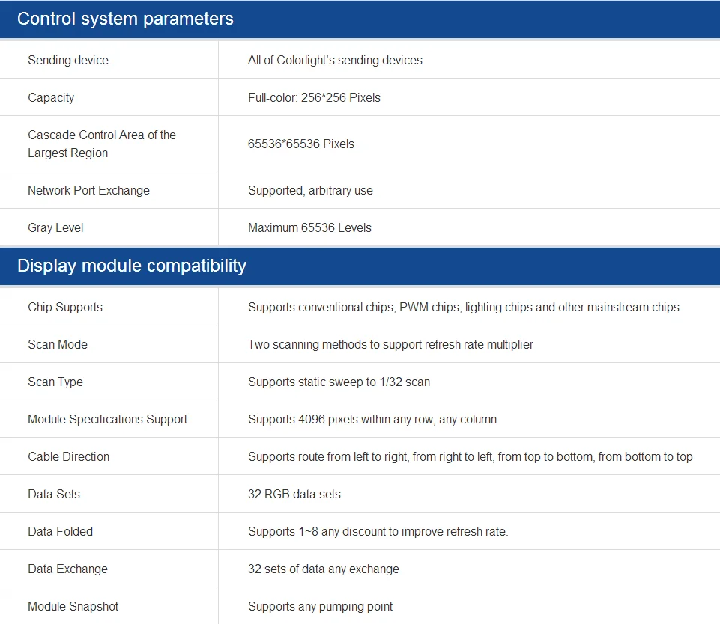Image resolution: width=720 pixels, height=624 pixels.
Task: Select the 'Chip Supports' label
Action: point(65,308)
